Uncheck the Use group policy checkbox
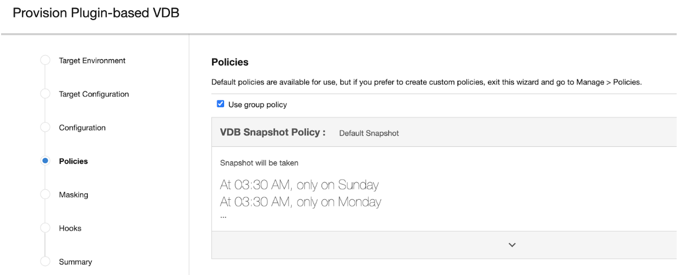 pyautogui.click(x=220, y=104)
